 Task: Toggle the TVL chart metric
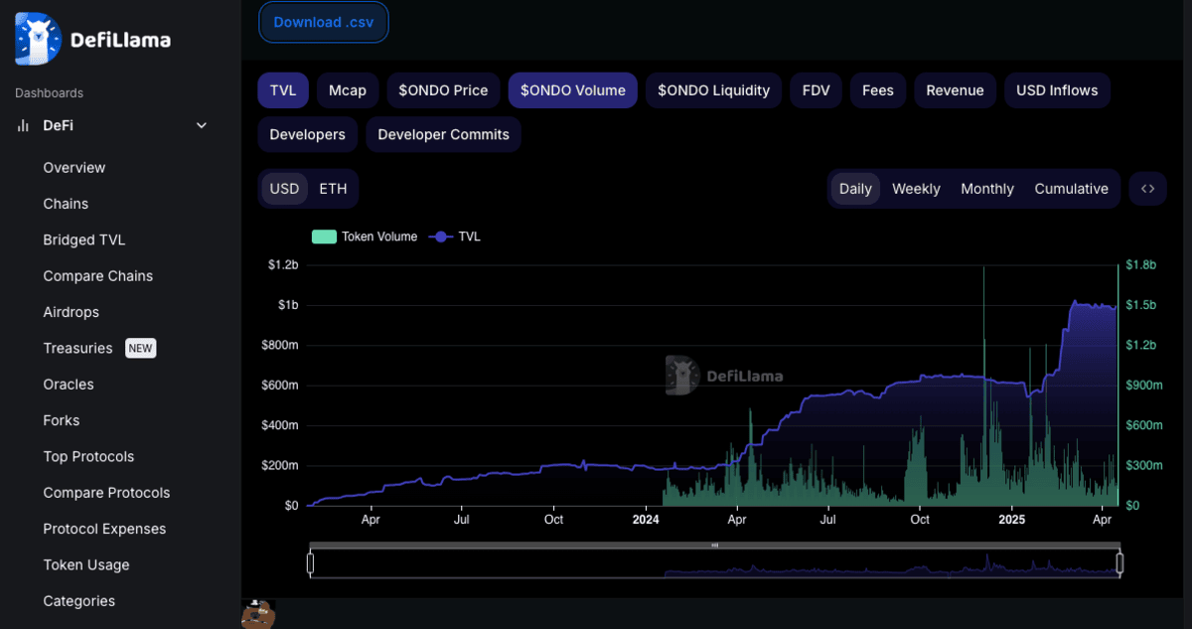click(283, 90)
